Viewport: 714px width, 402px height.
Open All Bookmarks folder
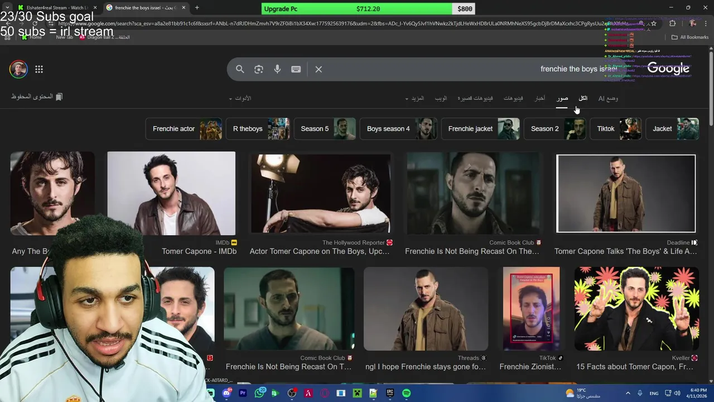tap(690, 37)
